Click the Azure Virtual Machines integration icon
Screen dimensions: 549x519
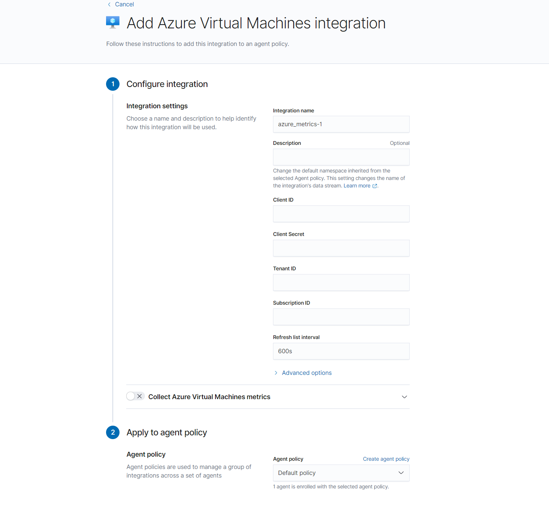pos(113,22)
